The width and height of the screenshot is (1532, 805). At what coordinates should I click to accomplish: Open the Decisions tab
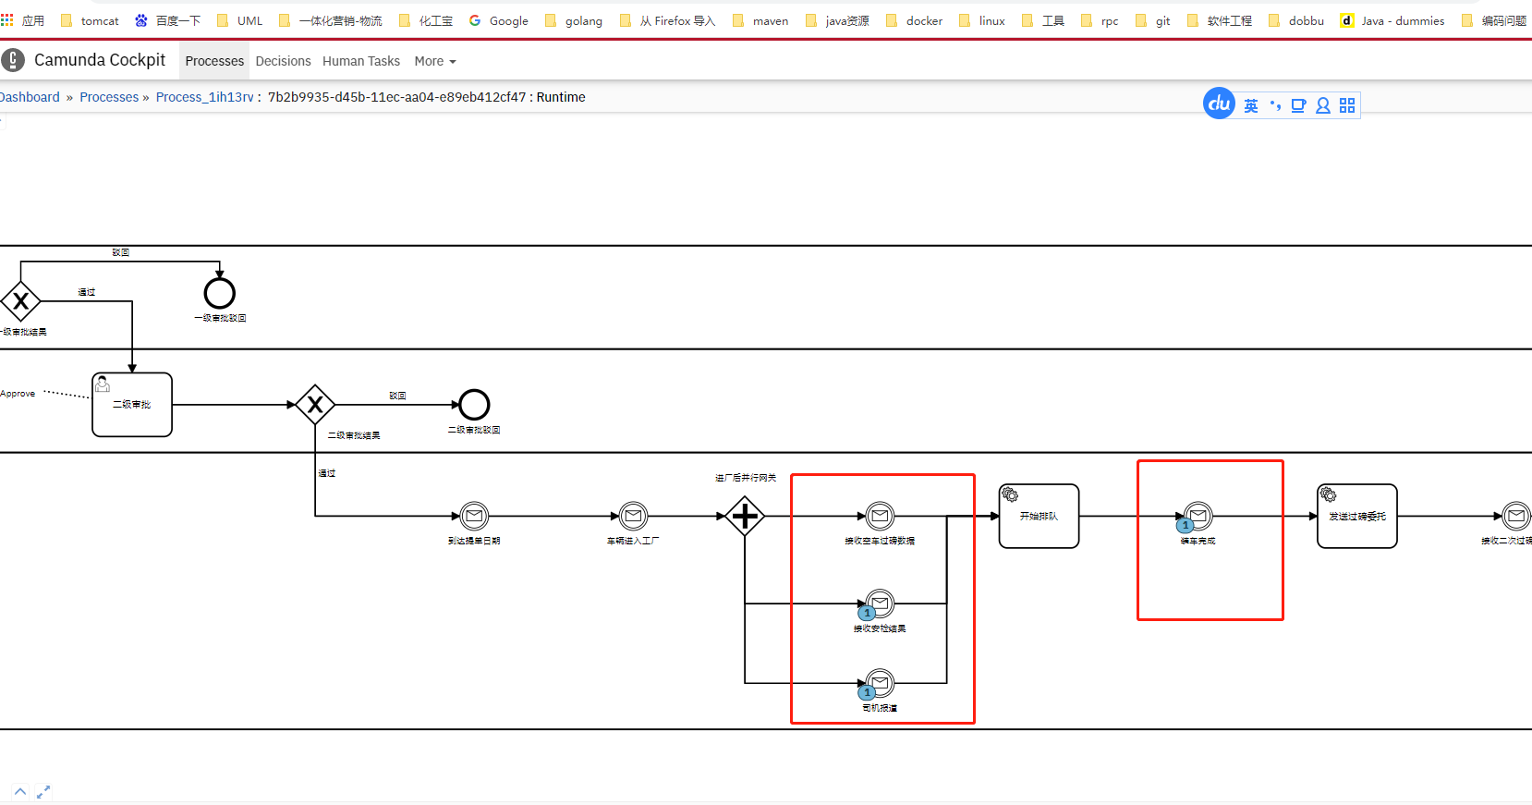point(283,61)
